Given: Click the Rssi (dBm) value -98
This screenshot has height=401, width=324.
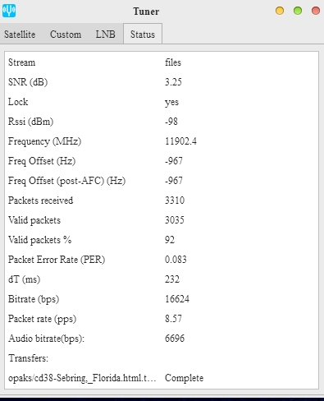Looking at the screenshot, I should [171, 122].
